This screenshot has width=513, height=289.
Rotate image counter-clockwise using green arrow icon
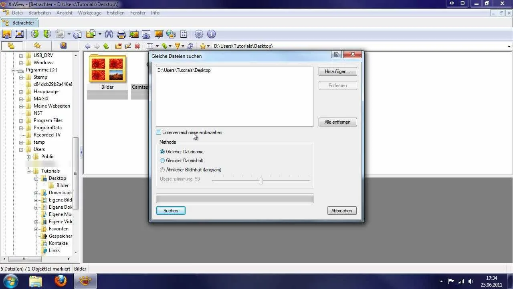(35, 34)
